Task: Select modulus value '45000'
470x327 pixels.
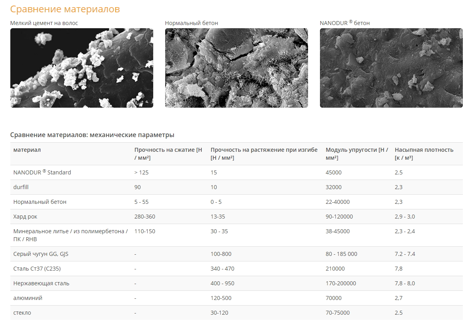Action: tap(333, 172)
